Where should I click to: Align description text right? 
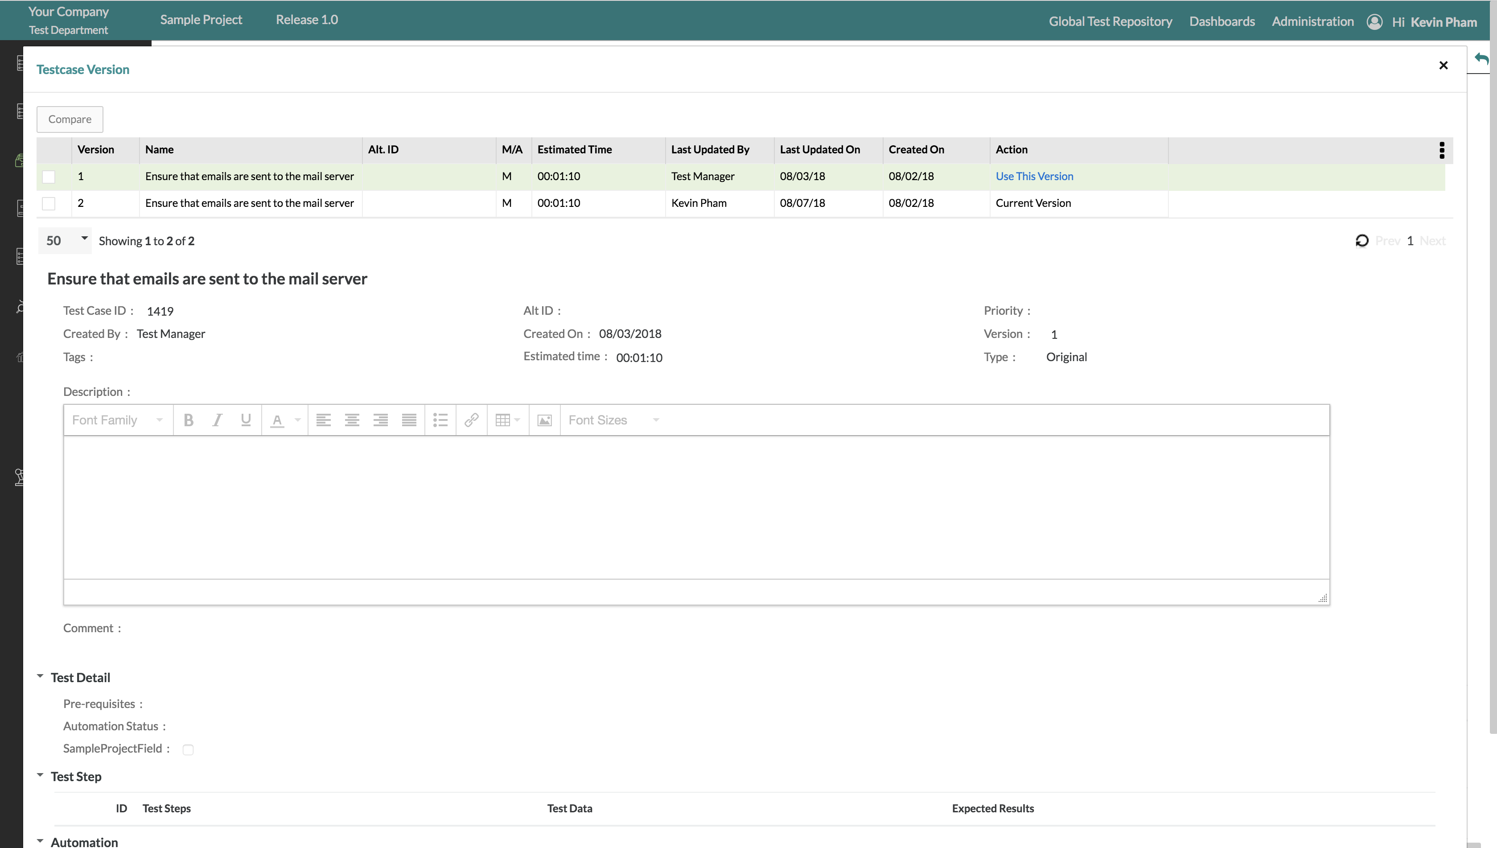pos(380,420)
